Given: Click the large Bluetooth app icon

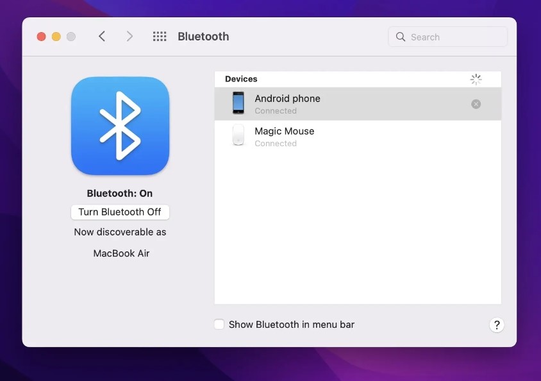Looking at the screenshot, I should point(120,126).
